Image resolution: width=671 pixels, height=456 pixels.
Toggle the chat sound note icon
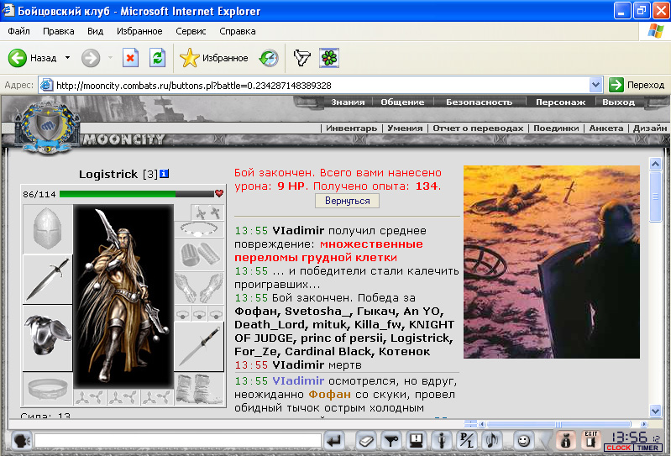(491, 441)
